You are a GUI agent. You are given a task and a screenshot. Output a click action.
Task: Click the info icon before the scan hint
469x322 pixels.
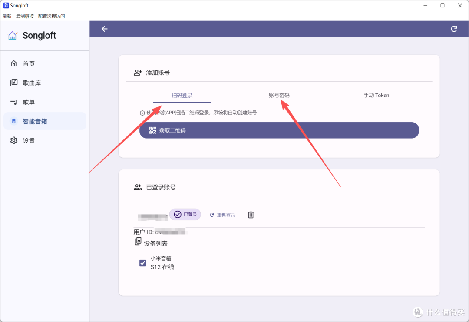click(x=142, y=113)
